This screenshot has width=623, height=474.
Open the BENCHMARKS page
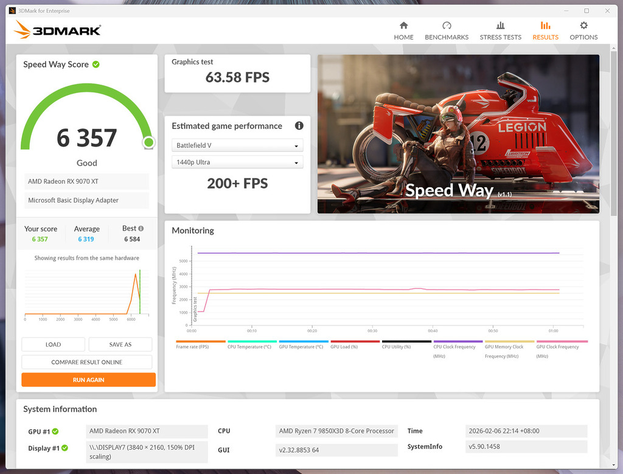click(447, 26)
